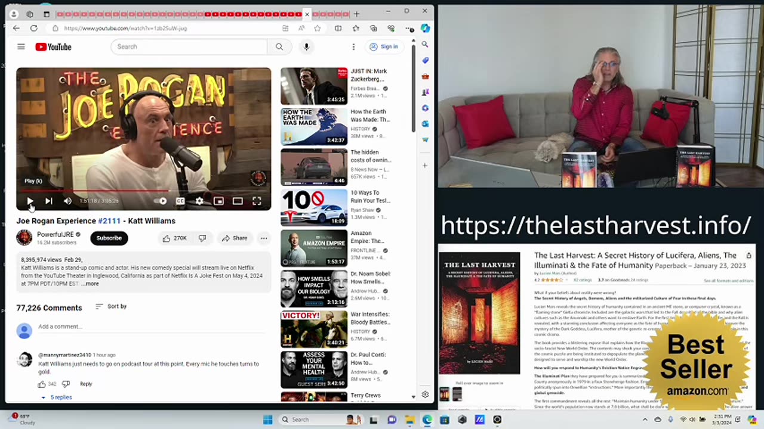Open the War Intensifies: Bloody Battles video

pyautogui.click(x=314, y=329)
